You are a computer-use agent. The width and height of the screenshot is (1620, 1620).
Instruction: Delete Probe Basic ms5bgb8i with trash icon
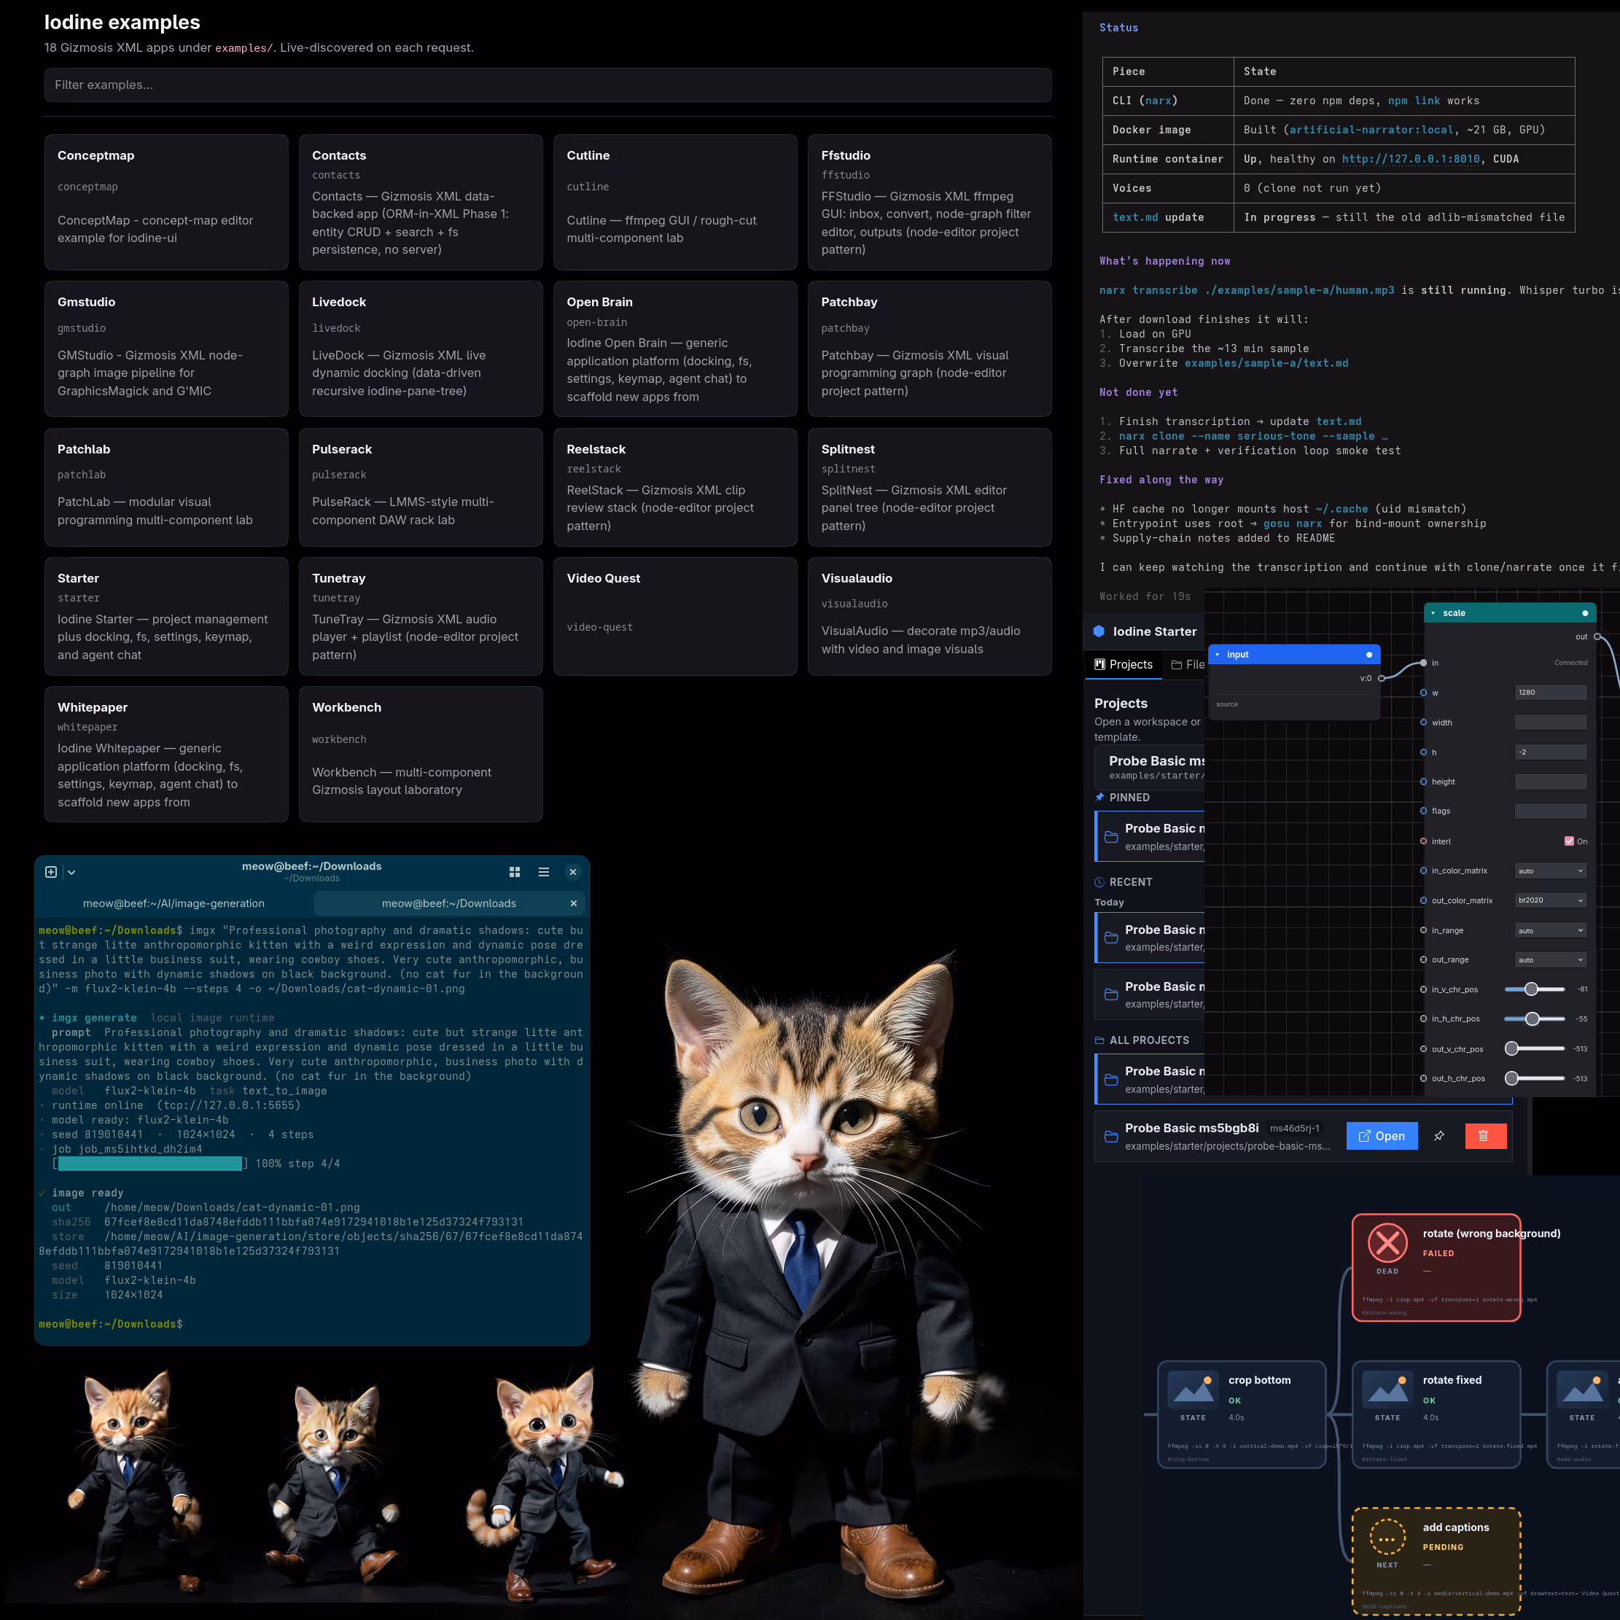[1485, 1136]
